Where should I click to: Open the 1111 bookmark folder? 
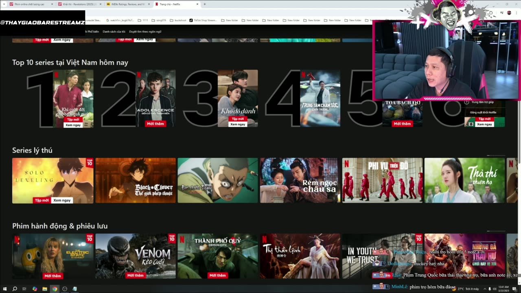point(143,20)
